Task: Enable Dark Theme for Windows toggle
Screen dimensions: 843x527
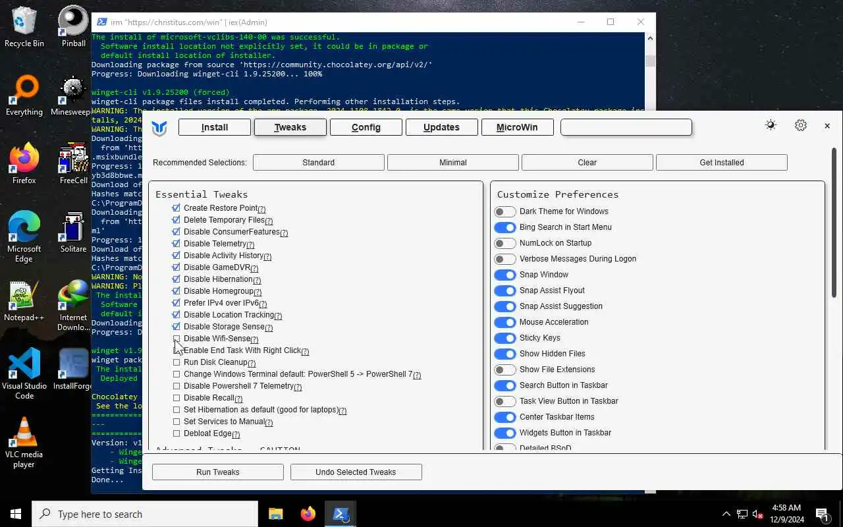Action: [x=505, y=211]
